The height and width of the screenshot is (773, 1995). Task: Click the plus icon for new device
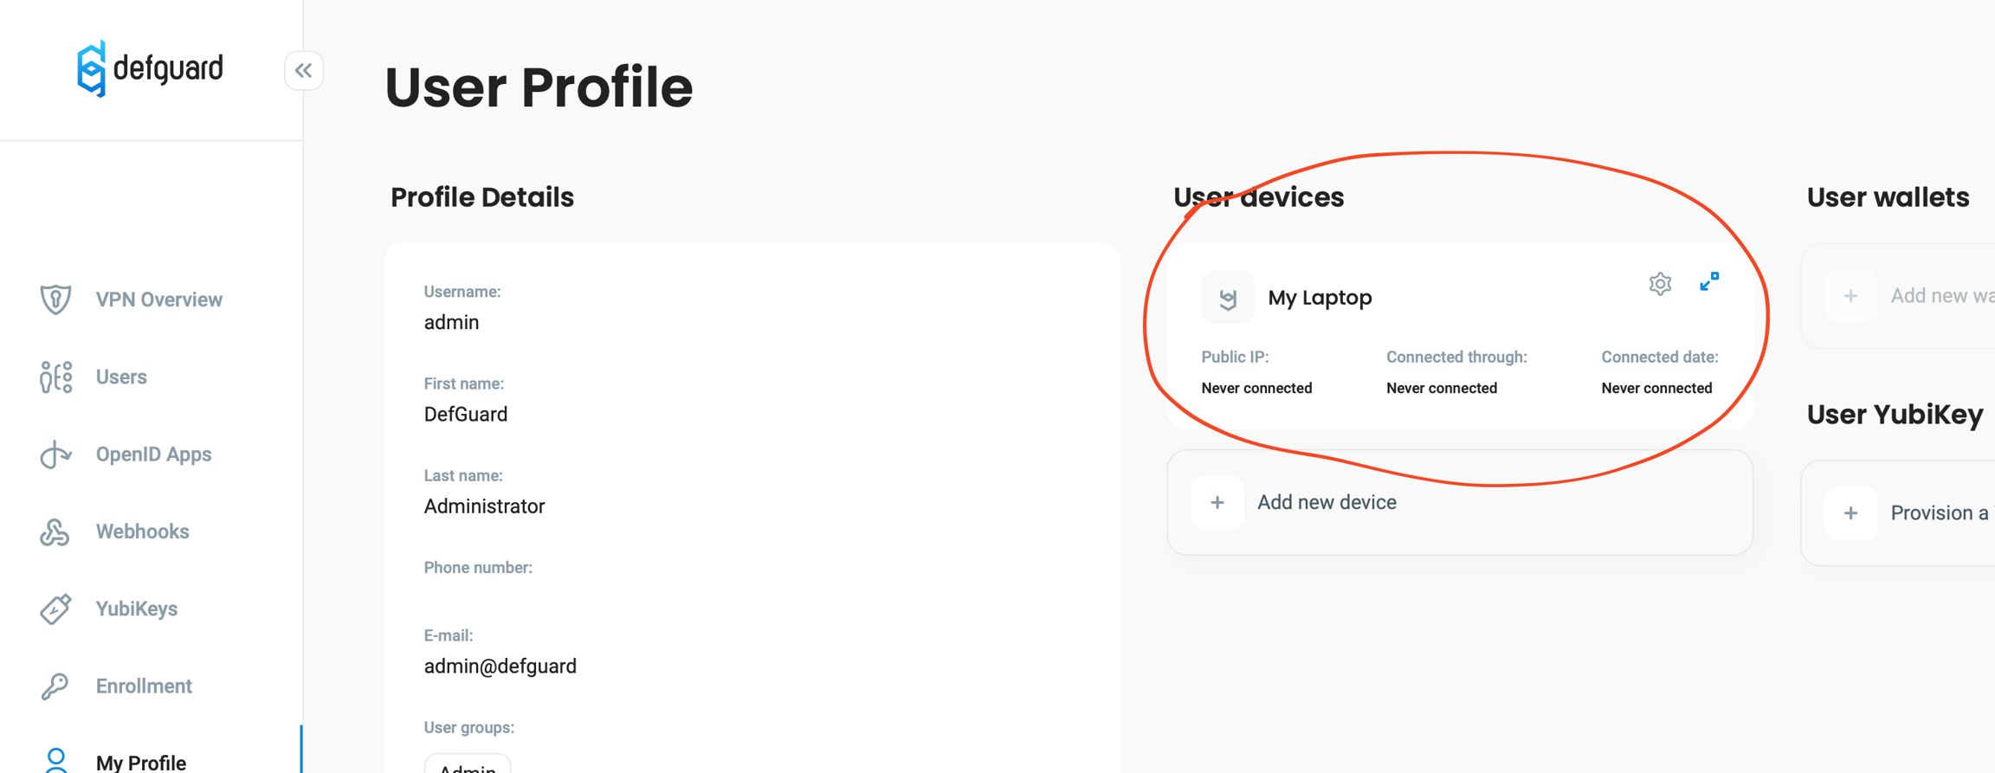[1217, 503]
